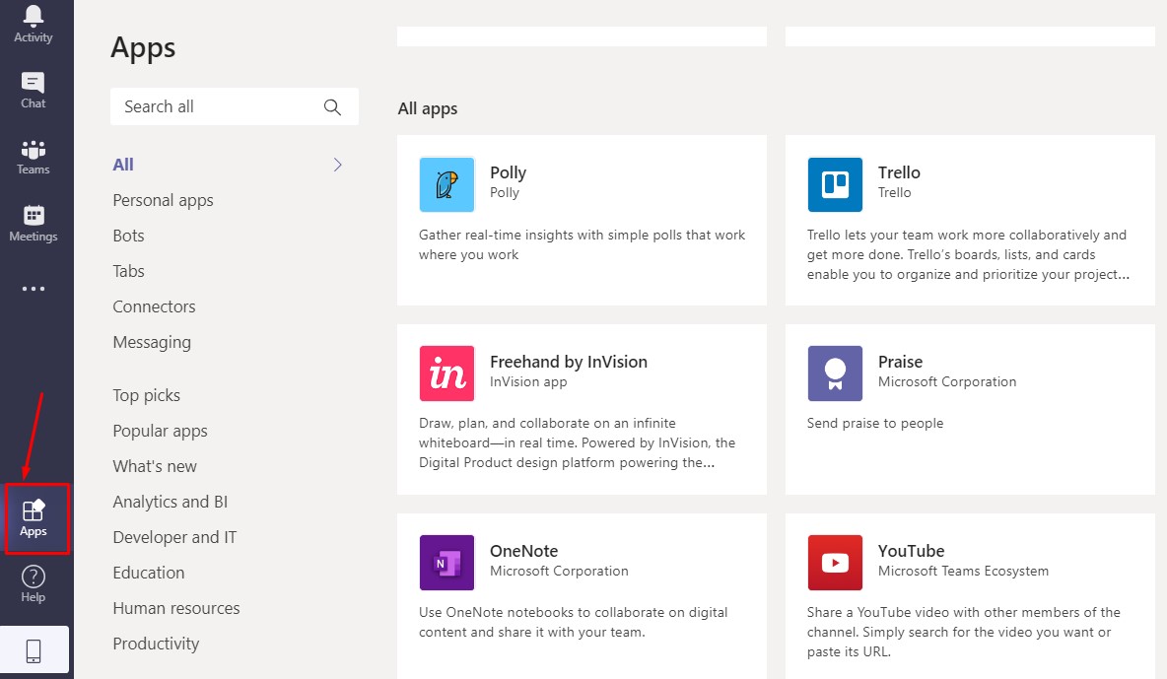Open the Top picks category
Viewport: 1167px width, 679px height.
[x=147, y=395]
